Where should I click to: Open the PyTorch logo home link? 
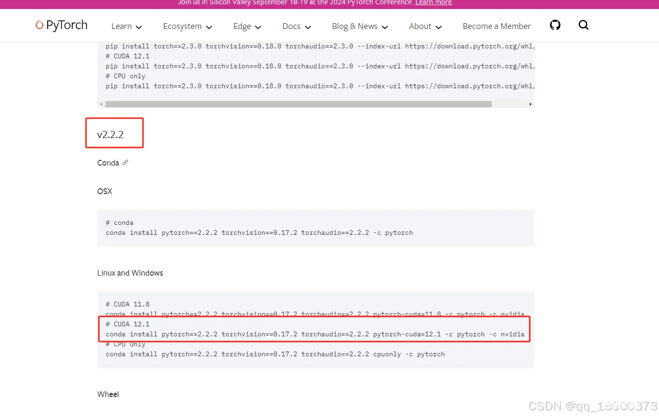61,25
